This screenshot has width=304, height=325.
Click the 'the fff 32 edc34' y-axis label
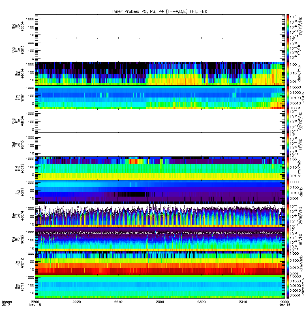pyautogui.click(x=18, y=216)
